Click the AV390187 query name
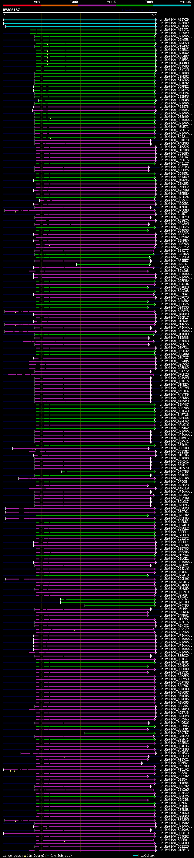 pyautogui.click(x=11, y=10)
